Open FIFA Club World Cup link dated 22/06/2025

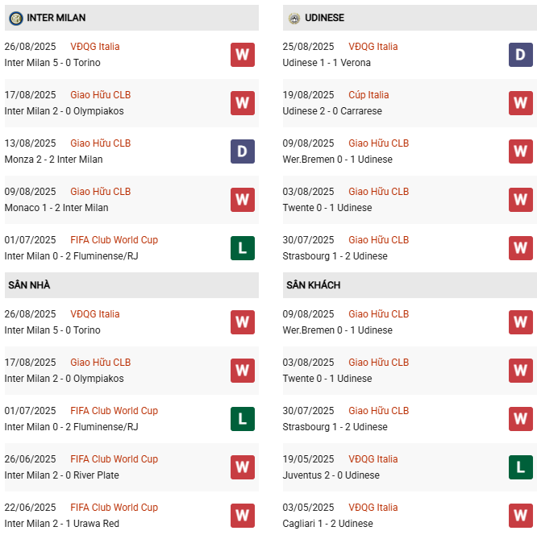114,508
